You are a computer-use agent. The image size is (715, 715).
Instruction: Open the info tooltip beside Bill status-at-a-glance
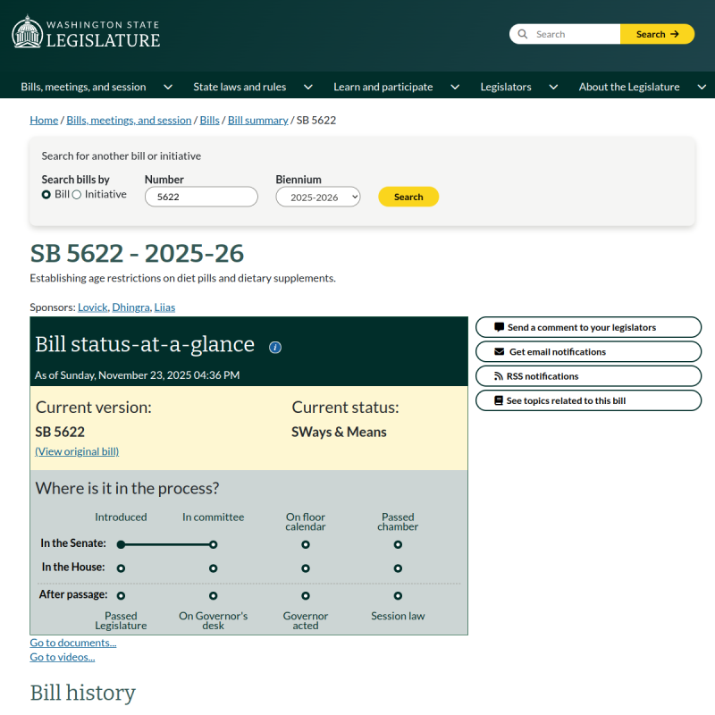pyautogui.click(x=274, y=347)
